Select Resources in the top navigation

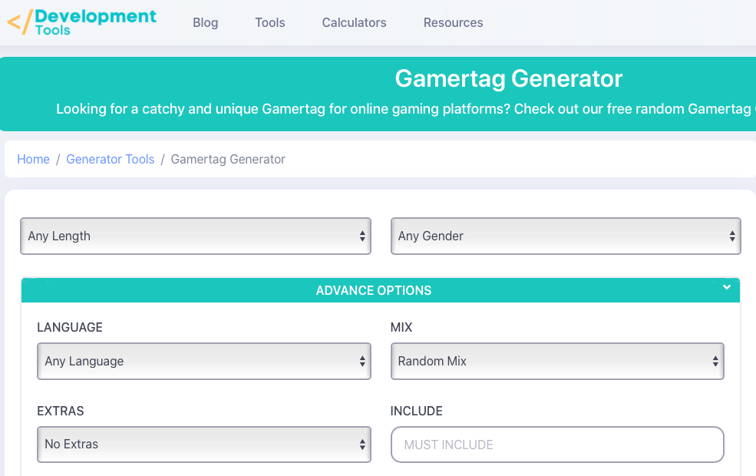click(453, 23)
